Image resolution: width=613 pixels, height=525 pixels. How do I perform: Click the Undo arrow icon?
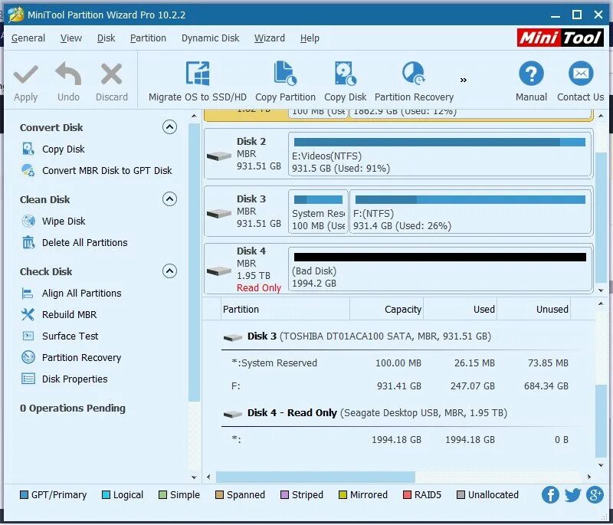pyautogui.click(x=68, y=74)
